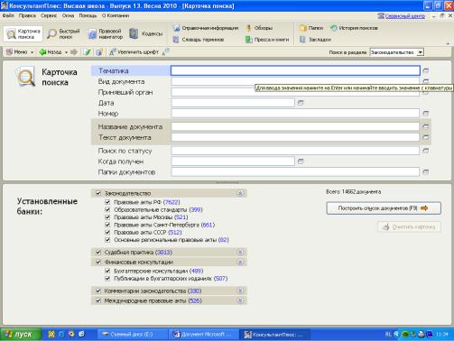Click the Сервисный центр link
The image size is (454, 341).
[x=405, y=16]
